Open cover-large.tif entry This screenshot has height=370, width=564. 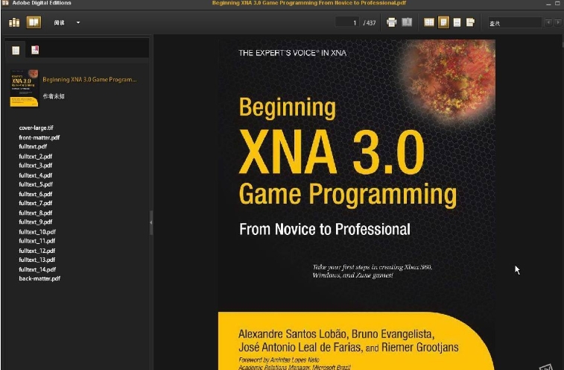coord(36,128)
